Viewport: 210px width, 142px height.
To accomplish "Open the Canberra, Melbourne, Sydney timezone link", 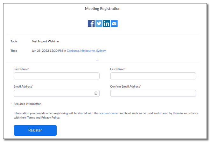I will pos(86,51).
